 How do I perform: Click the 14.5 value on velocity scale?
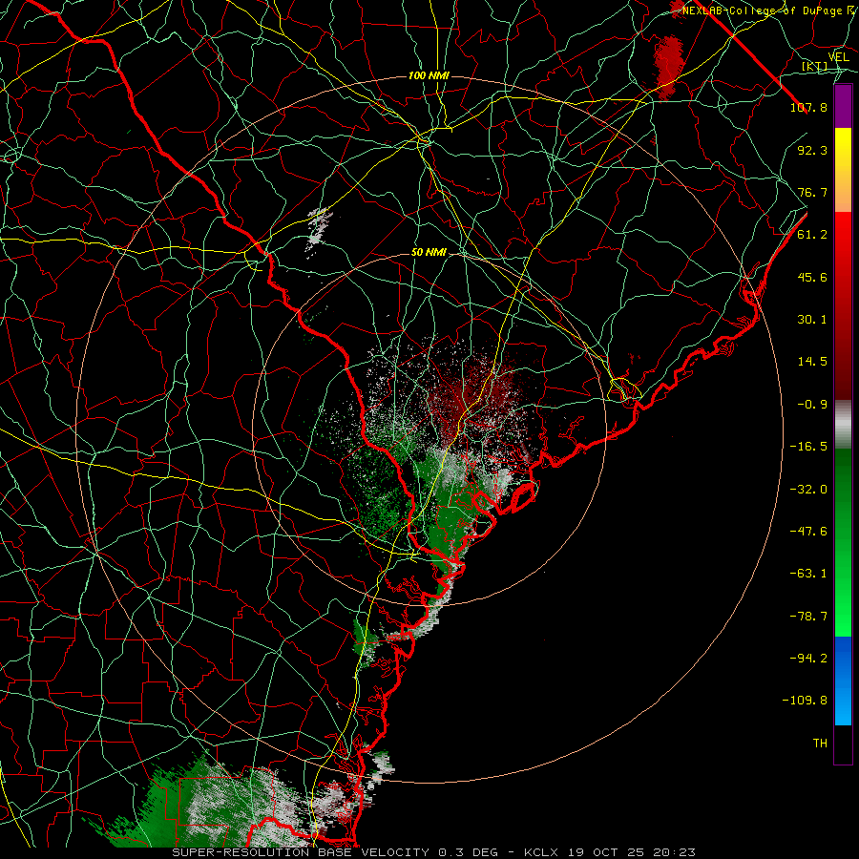tap(812, 362)
